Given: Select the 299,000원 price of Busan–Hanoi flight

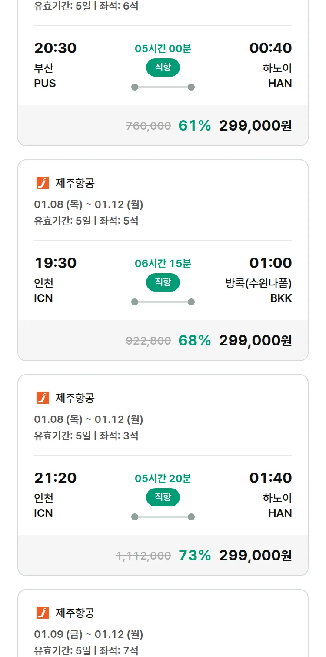Looking at the screenshot, I should pos(255,126).
